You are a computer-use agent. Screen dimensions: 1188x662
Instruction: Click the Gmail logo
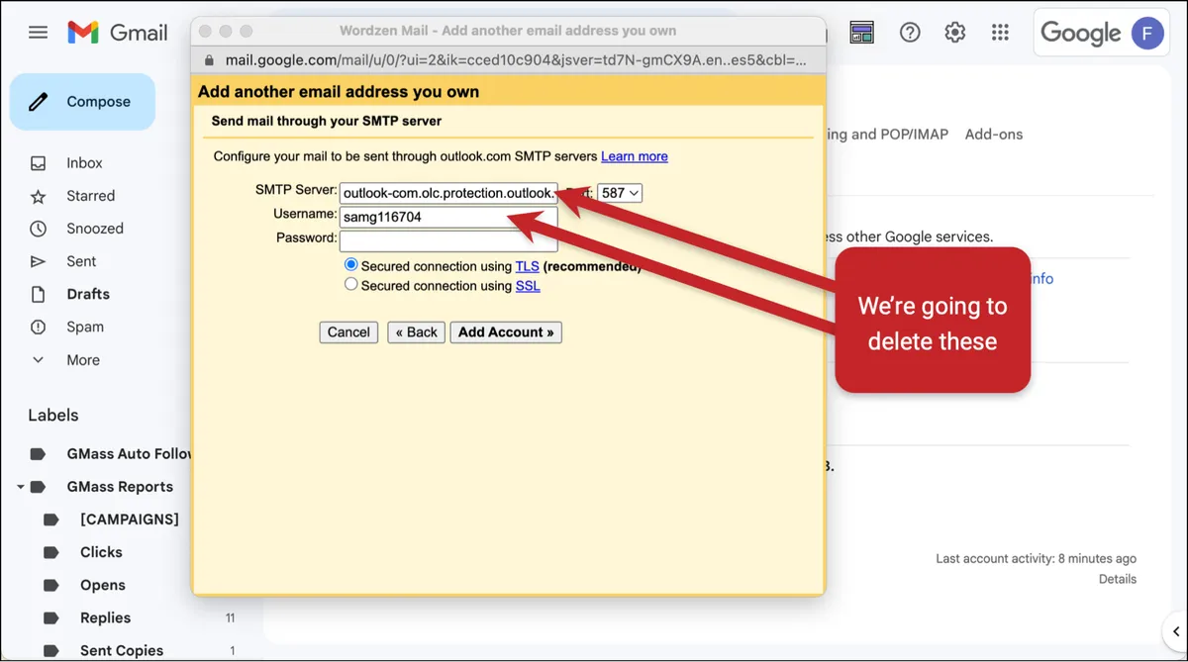coord(118,33)
